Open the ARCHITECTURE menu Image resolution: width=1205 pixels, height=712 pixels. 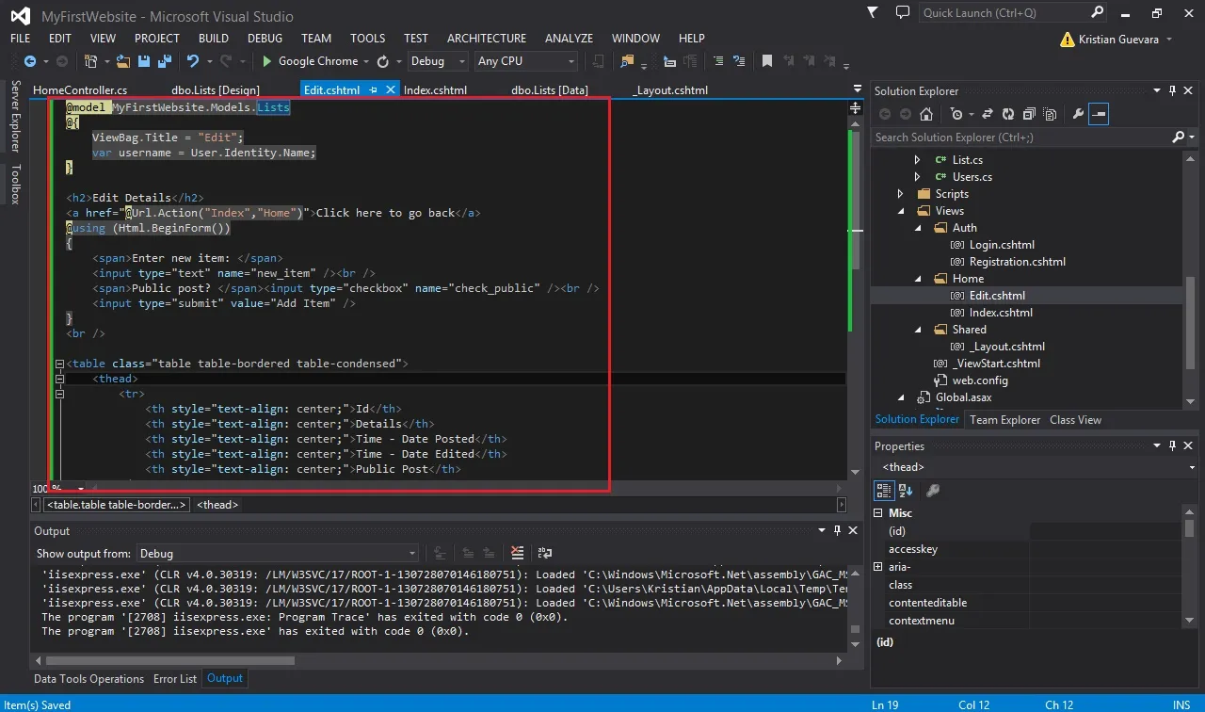[x=487, y=39]
